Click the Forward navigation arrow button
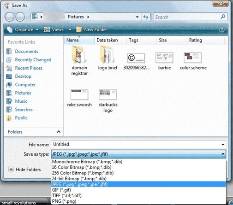This screenshot has height=205, width=233. [x=20, y=17]
